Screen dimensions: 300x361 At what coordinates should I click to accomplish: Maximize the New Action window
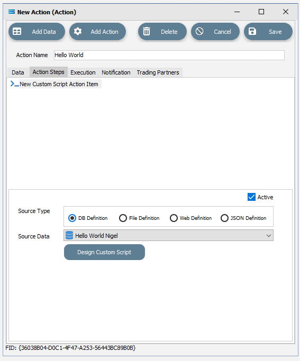coord(261,12)
